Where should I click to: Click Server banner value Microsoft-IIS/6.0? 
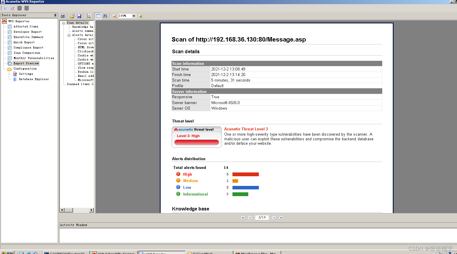tap(225, 103)
